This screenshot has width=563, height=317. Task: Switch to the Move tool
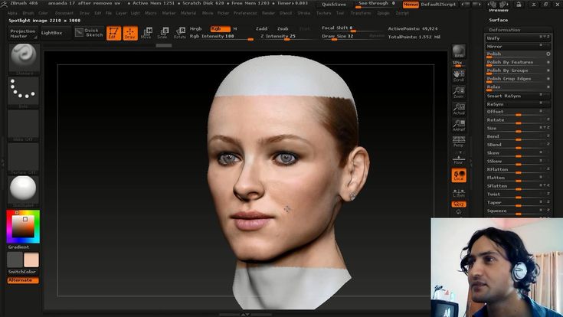tap(146, 33)
